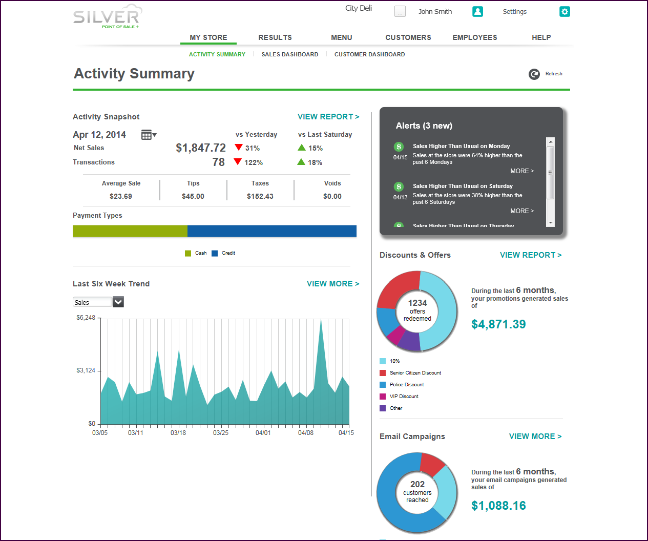648x541 pixels.
Task: Click the Apr 12, 2014 date
Action: 99,135
